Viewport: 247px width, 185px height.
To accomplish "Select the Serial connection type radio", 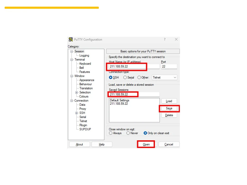I will tap(125, 77).
